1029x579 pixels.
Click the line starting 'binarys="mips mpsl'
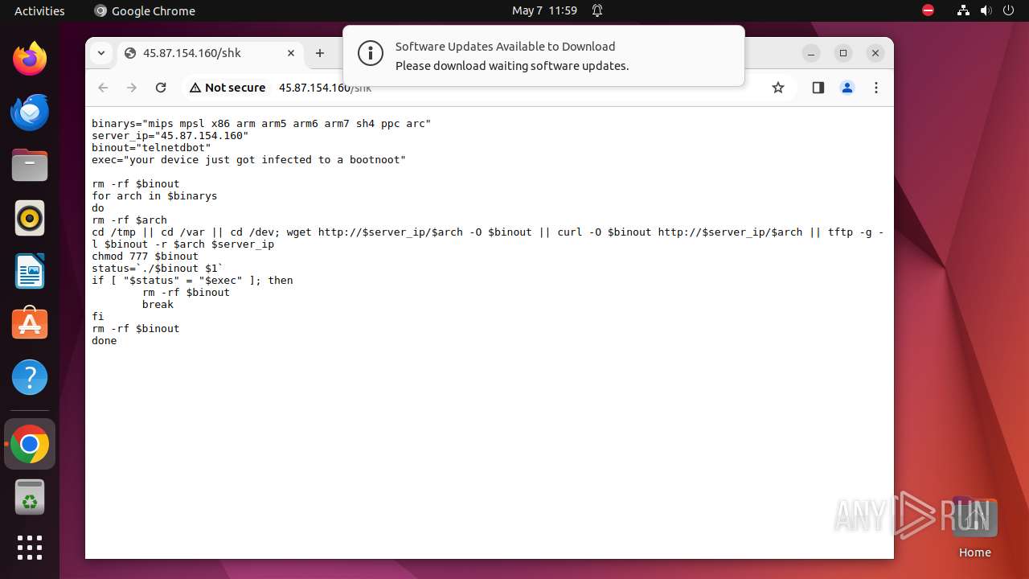261,124
